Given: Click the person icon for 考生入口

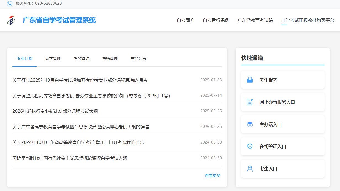Looking at the screenshot, I should click(x=250, y=169).
